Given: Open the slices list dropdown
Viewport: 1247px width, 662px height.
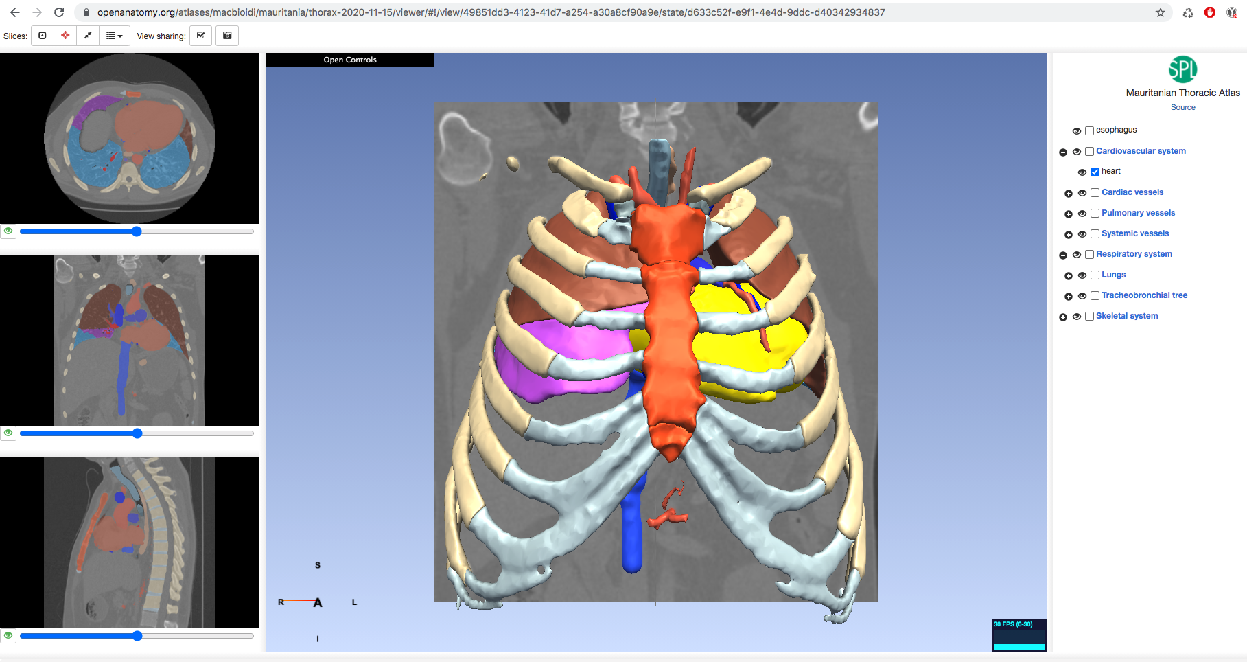Looking at the screenshot, I should pos(115,35).
